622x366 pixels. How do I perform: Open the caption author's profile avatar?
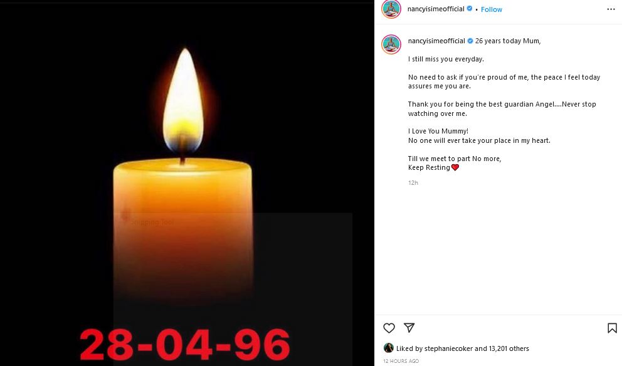point(391,44)
